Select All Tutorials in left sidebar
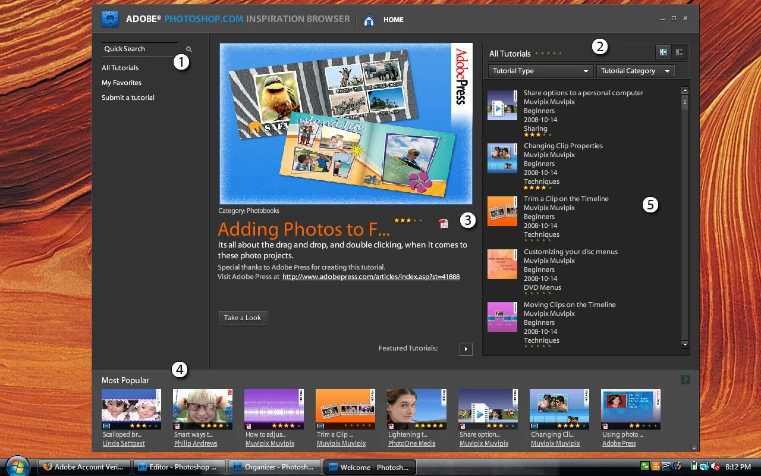Image resolution: width=761 pixels, height=476 pixels. click(x=120, y=68)
